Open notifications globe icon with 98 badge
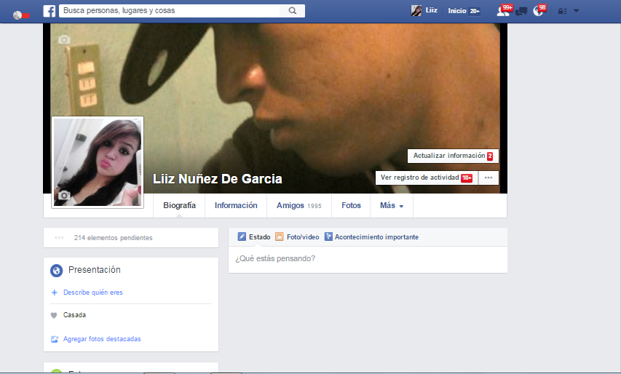 538,11
